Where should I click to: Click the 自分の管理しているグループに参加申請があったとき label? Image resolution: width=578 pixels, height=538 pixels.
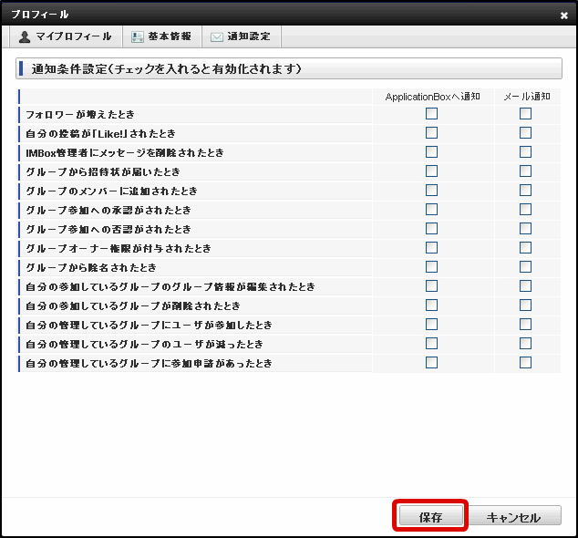coord(149,364)
